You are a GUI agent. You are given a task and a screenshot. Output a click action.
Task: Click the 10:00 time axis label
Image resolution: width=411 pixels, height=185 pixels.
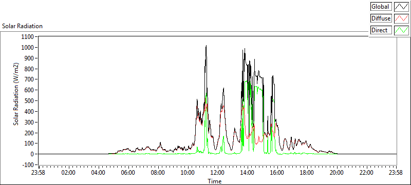(x=188, y=173)
